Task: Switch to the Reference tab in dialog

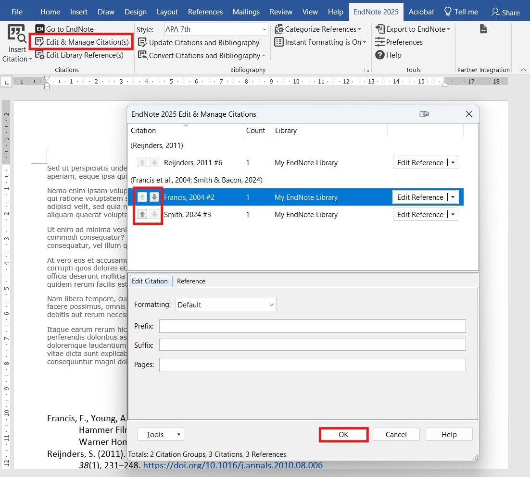Action: tap(191, 281)
